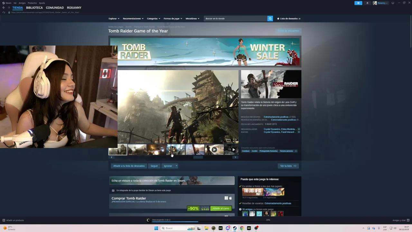Open the notifications bell icon
Image resolution: width=412 pixels, height=232 pixels.
367,3
